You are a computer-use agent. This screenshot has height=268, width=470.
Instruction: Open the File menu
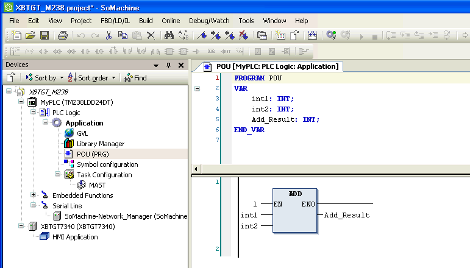14,21
